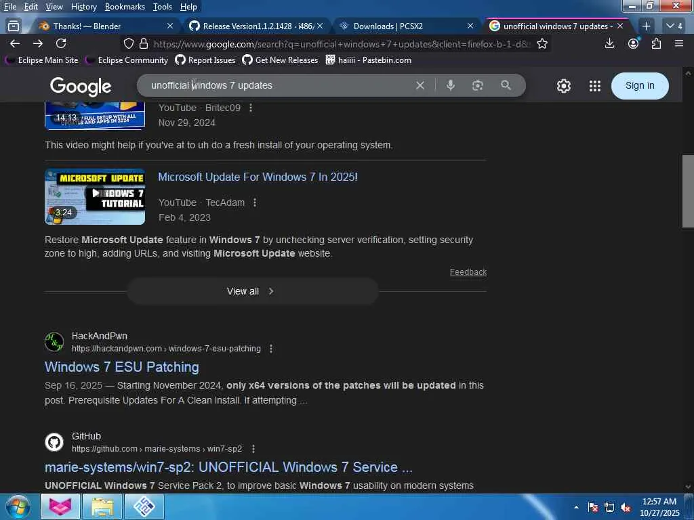
Task: List all tabs dropdown
Action: point(674,26)
